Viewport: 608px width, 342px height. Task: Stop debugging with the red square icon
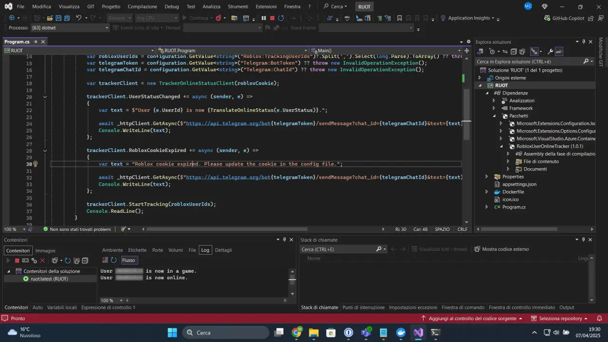coord(272,18)
